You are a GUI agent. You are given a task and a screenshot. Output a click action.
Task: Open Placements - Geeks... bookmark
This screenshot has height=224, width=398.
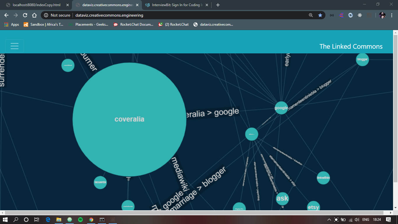(x=88, y=24)
